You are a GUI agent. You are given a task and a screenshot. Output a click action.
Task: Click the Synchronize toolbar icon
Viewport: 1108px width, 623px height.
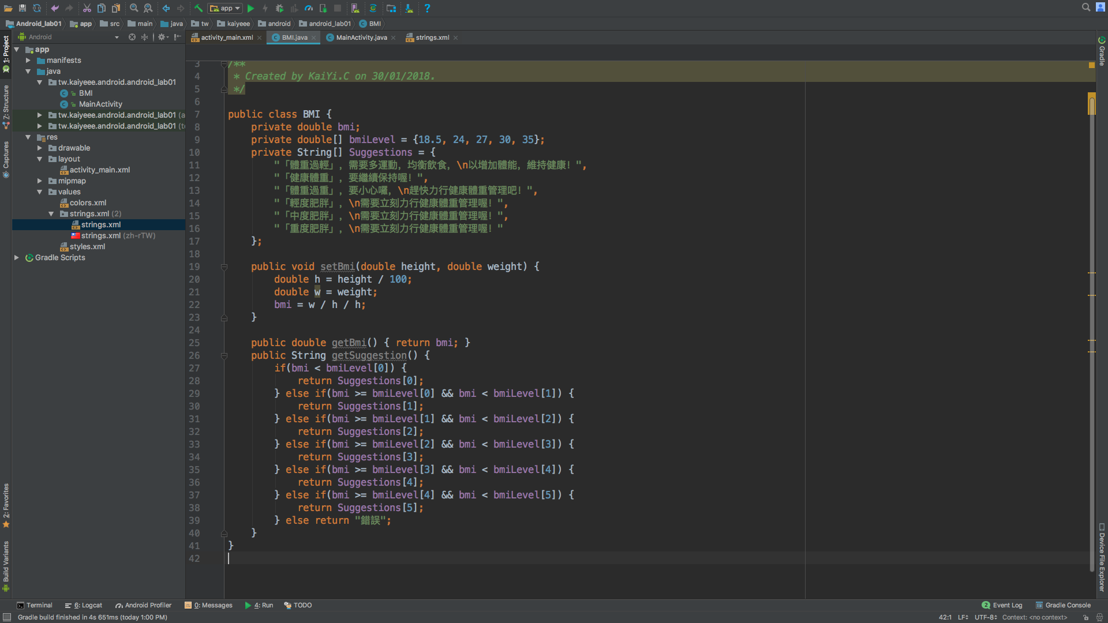point(37,8)
